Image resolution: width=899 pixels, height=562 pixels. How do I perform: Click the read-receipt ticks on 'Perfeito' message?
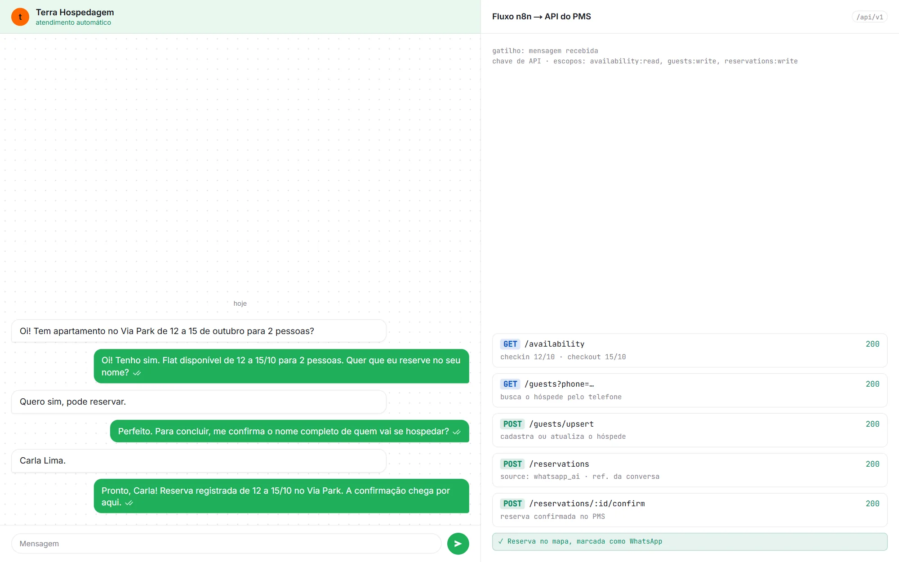[457, 432]
